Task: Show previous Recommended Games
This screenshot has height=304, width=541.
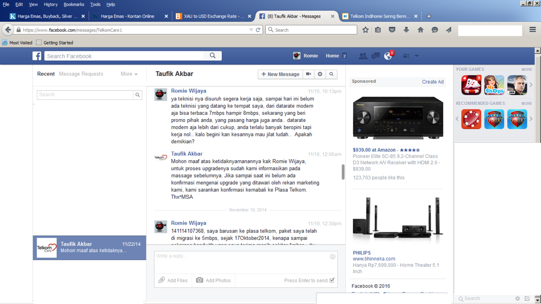Action: (457, 119)
